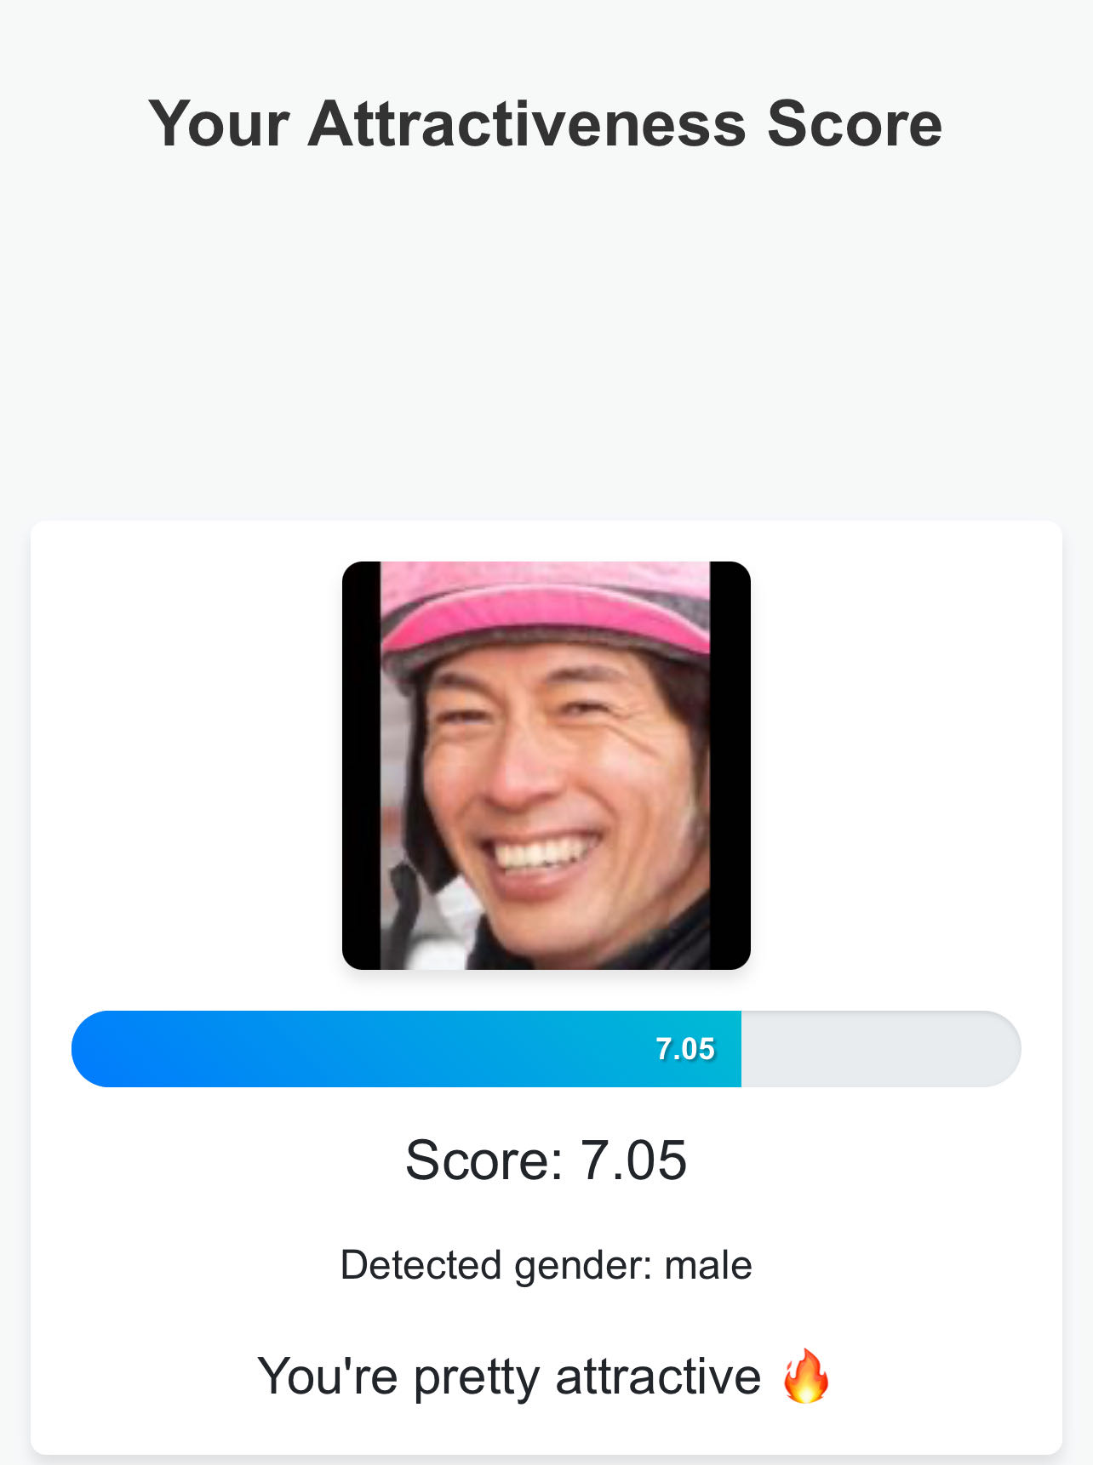Click the word "Your" in the heading
Viewport: 1093px width, 1465px height.
[x=220, y=124]
